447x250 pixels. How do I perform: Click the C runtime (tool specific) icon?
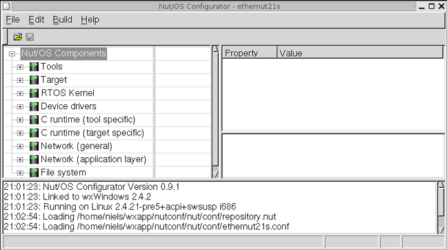pos(34,119)
